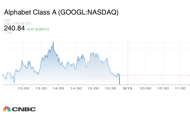Click the 13:30 time axis label
This screenshot has height=119, width=190.
(41, 88)
